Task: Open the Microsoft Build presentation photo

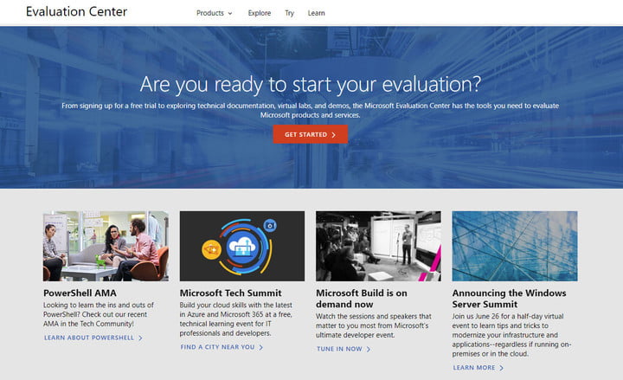Action: coord(378,246)
